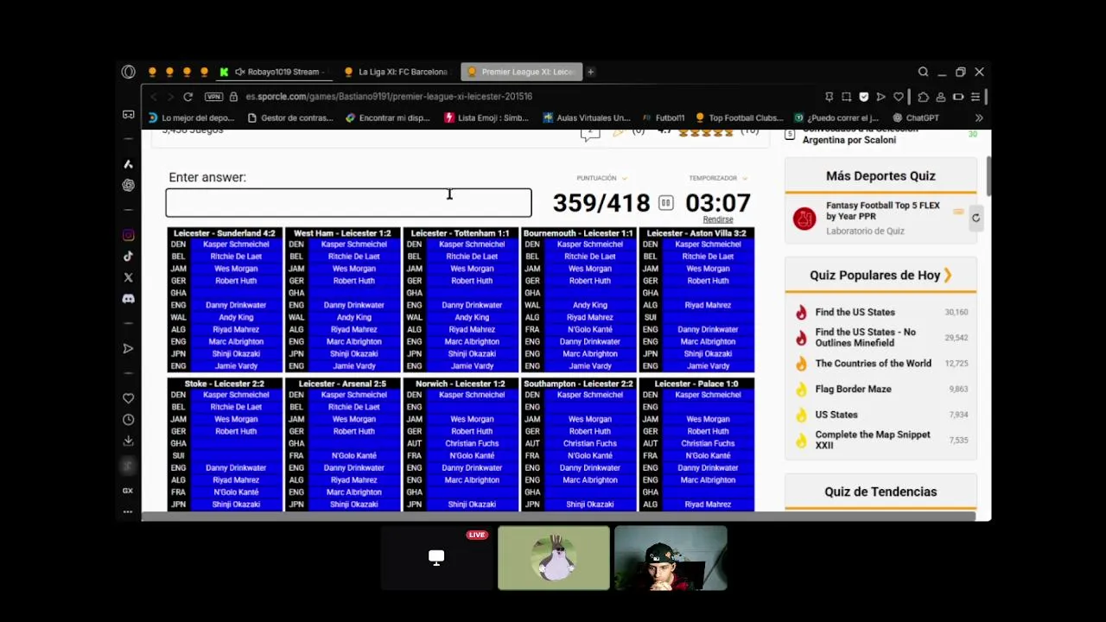1106x622 pixels.
Task: Open the X (Twitter) sidebar icon
Action: [x=128, y=277]
